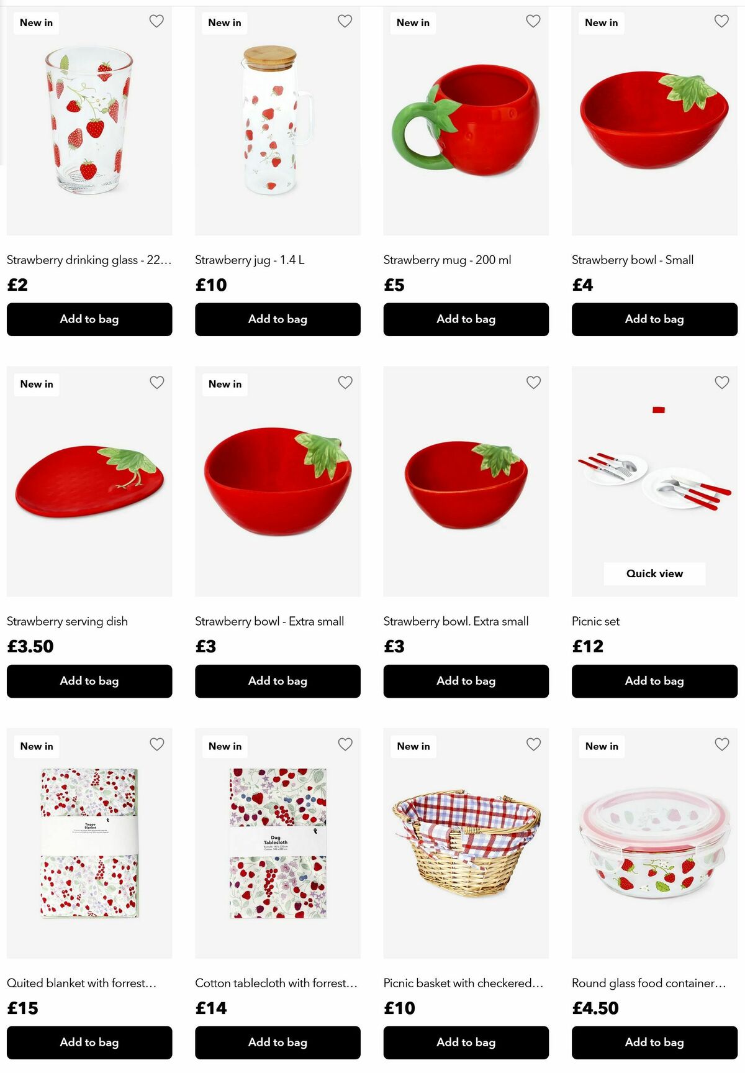The width and height of the screenshot is (745, 1073).
Task: Add the Strawberry serving dish to your wishlist
Action: tap(157, 383)
